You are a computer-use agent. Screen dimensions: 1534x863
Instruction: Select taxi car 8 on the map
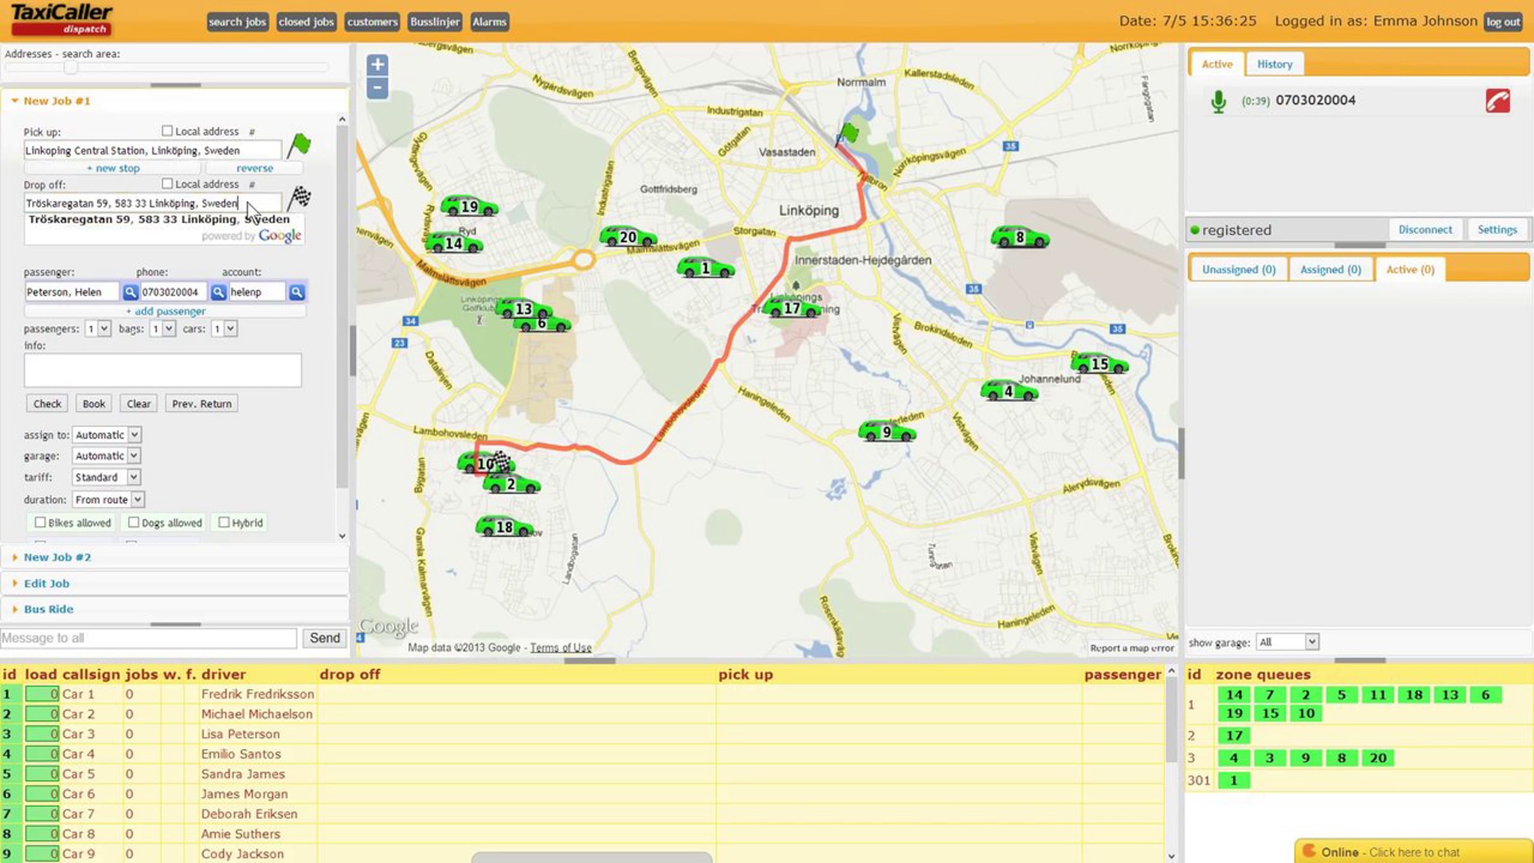[1019, 238]
